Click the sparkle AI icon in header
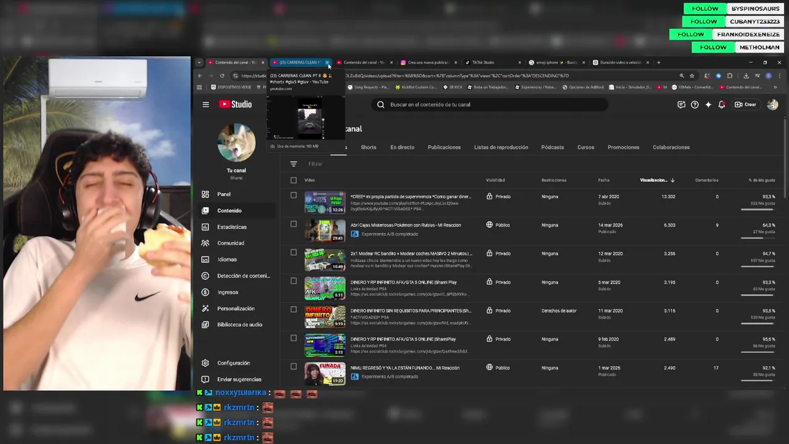 tap(708, 104)
